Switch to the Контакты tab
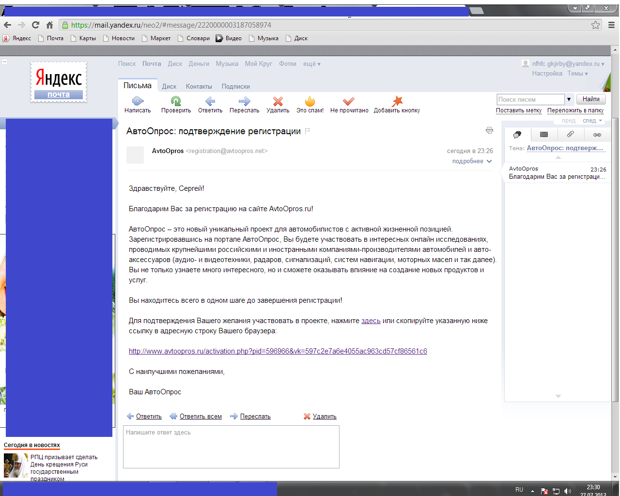 pyautogui.click(x=199, y=87)
